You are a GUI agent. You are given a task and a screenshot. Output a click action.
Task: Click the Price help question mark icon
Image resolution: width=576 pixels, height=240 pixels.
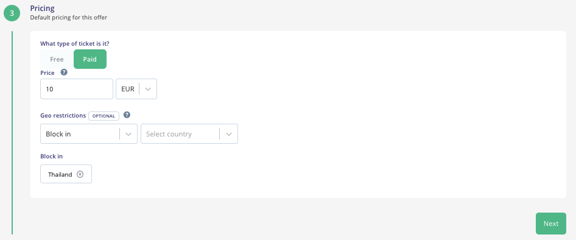[64, 72]
